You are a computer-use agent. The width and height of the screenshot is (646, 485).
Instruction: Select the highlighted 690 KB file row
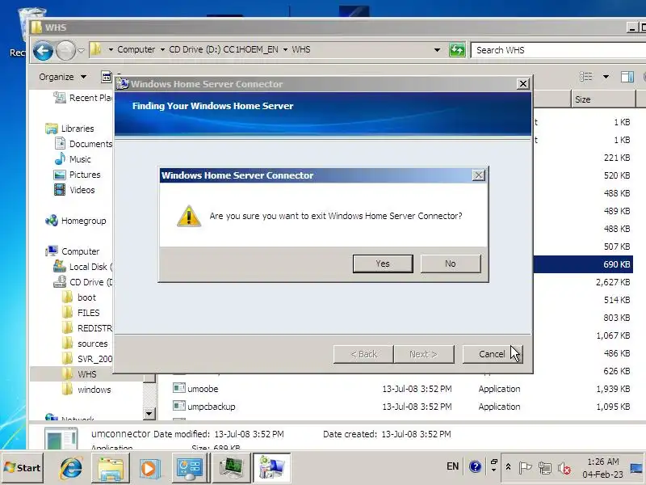pos(582,264)
